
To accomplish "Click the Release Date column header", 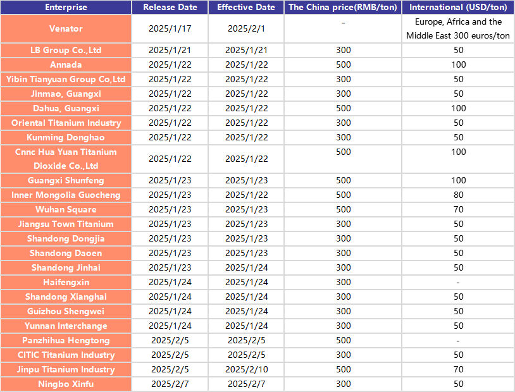I will point(170,7).
